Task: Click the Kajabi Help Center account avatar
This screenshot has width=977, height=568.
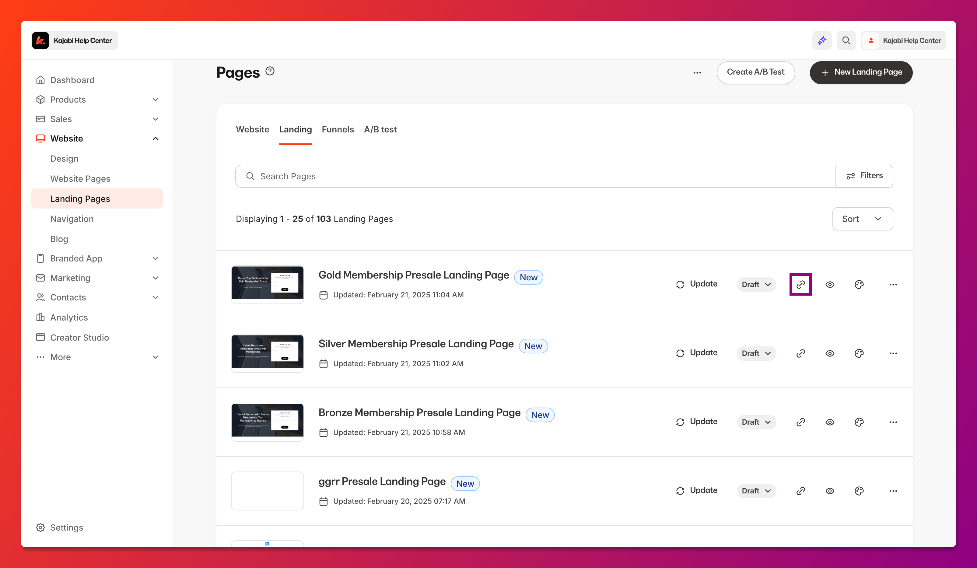Action: [x=871, y=40]
